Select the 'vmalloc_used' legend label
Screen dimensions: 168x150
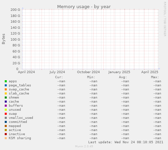coord(21,118)
